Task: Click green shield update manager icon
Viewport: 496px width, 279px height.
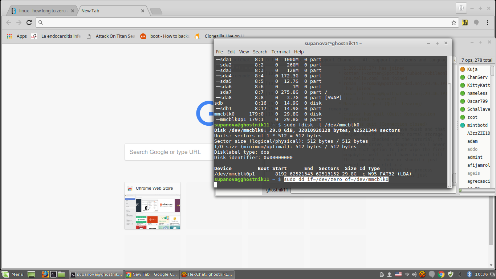Action: [451, 274]
